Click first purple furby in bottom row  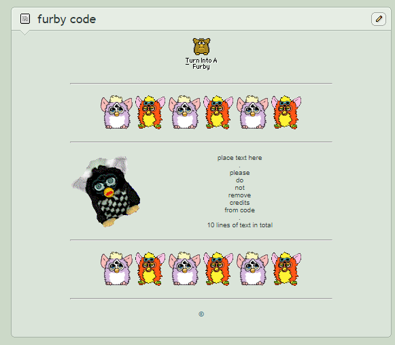(x=117, y=269)
